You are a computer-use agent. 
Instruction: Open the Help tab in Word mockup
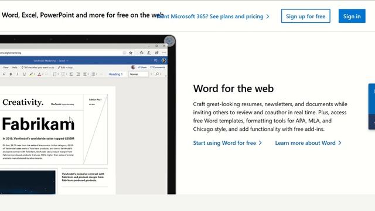(15, 67)
